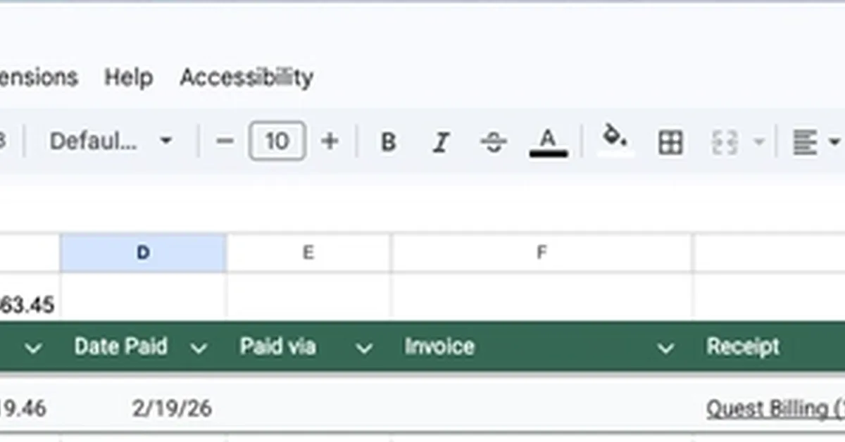Decrease the font size
The image size is (845, 442).
click(225, 141)
